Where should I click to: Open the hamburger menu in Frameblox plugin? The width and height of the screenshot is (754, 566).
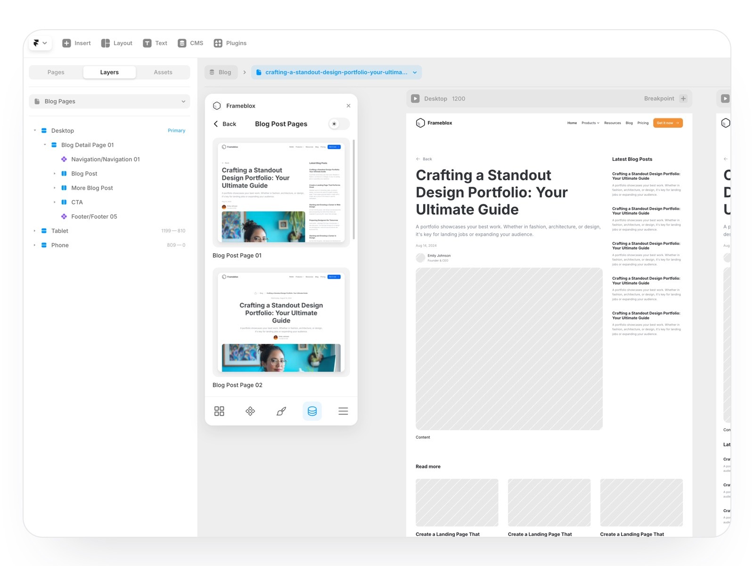point(343,411)
